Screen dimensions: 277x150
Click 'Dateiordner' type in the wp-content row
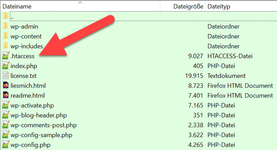point(223,36)
